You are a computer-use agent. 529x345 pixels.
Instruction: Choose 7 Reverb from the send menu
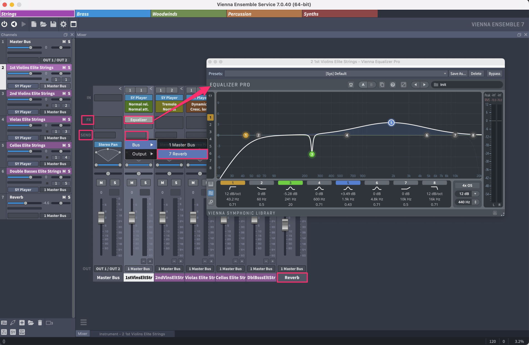point(182,154)
